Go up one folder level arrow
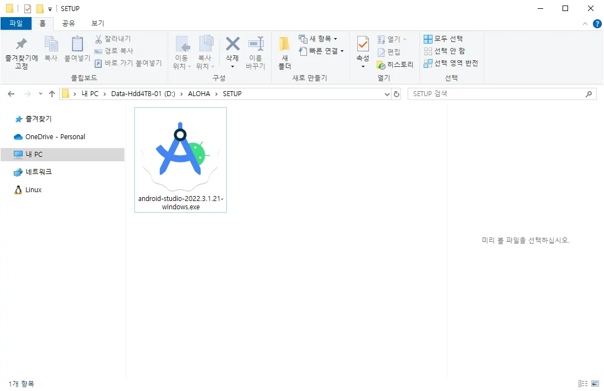604x391 pixels. pyautogui.click(x=52, y=94)
